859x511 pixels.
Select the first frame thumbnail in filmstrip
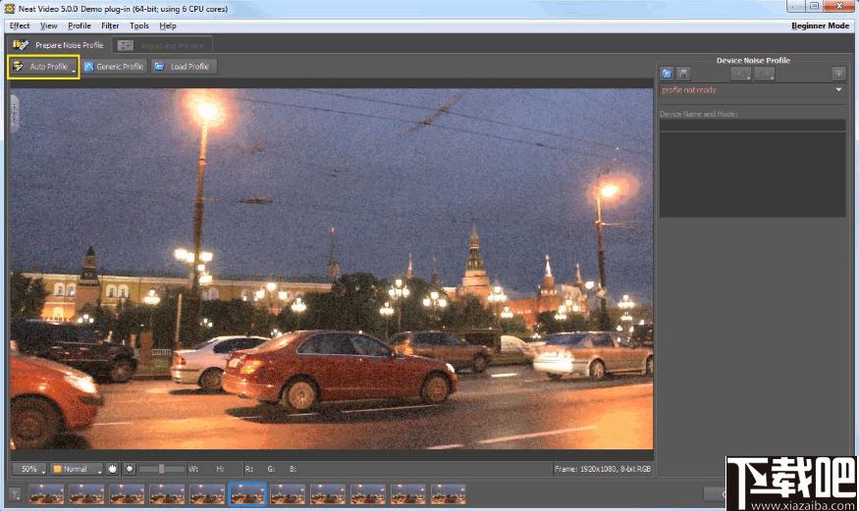[x=46, y=494]
